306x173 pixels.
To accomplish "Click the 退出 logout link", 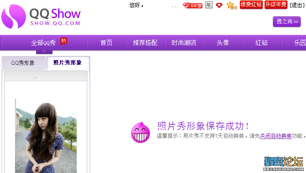I will pos(297,5).
